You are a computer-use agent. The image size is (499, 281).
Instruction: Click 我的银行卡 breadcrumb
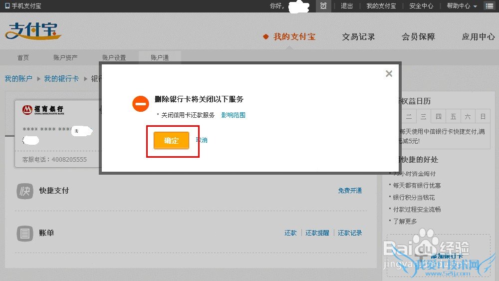[61, 78]
